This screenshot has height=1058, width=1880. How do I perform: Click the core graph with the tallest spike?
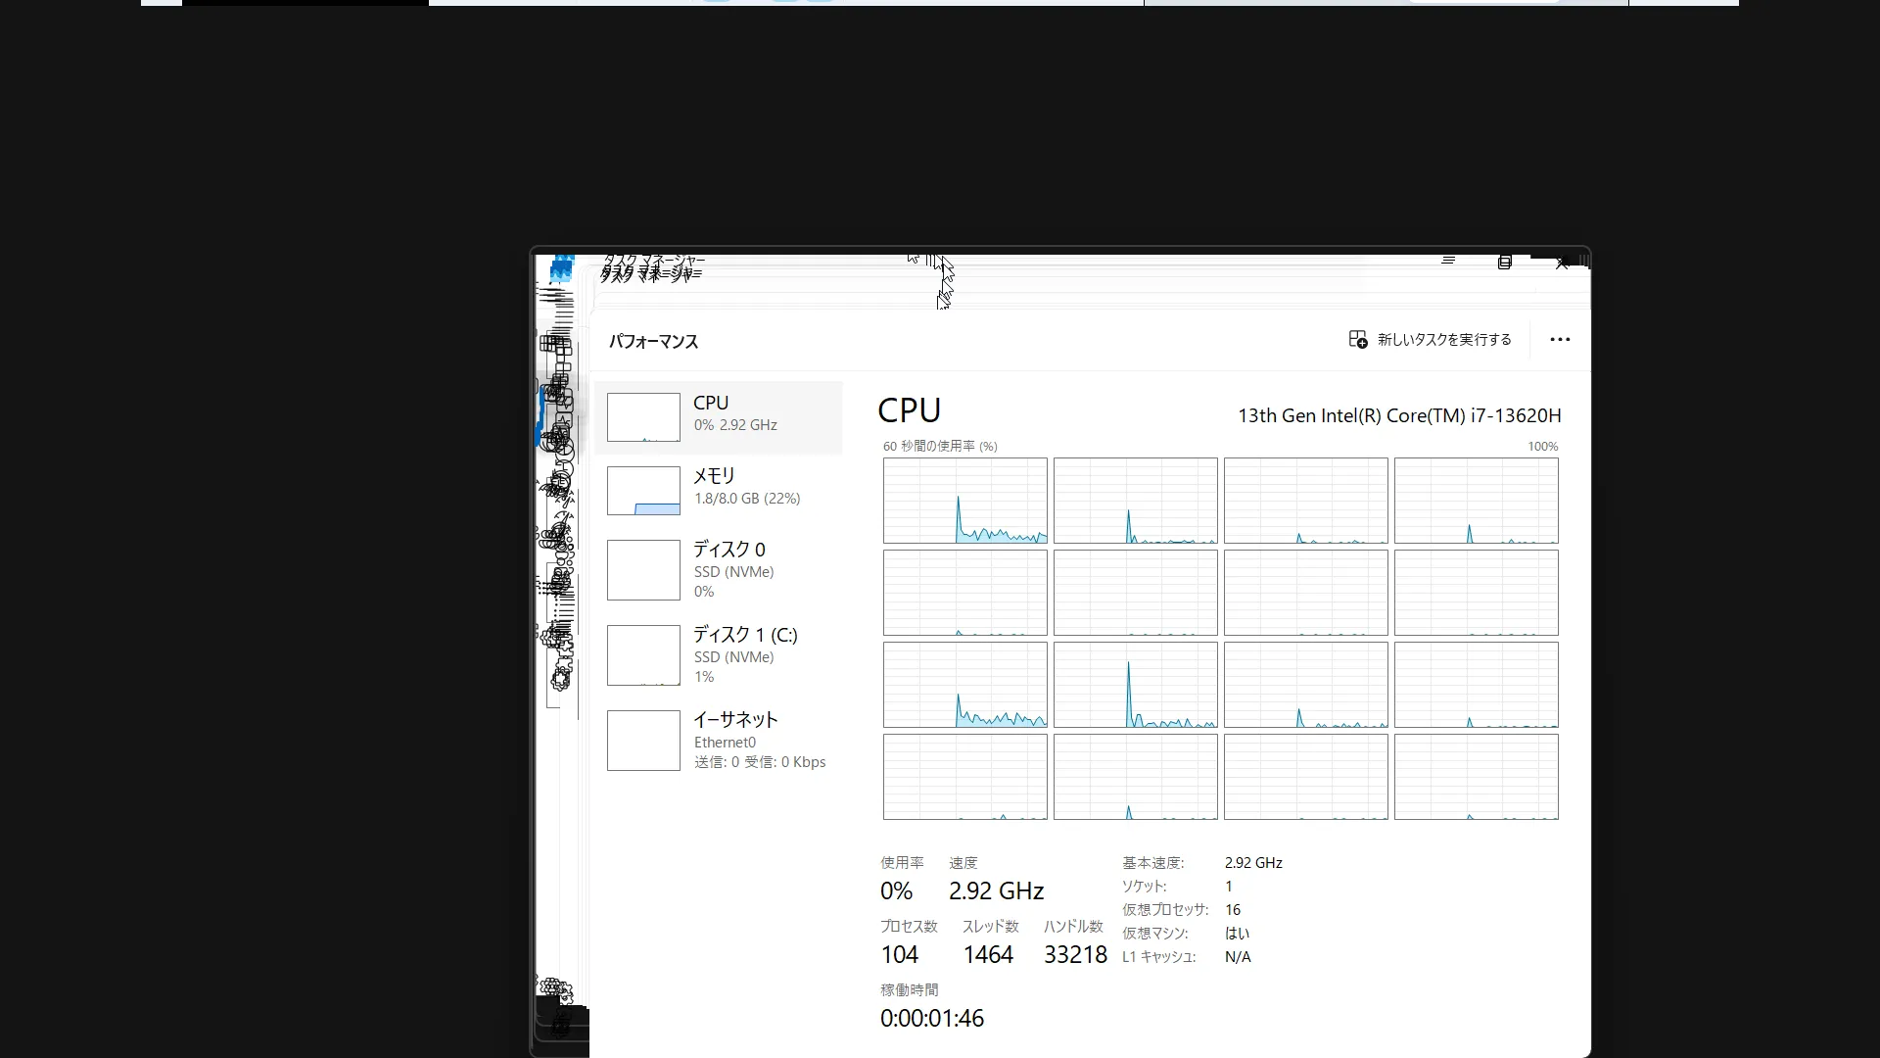tap(1136, 685)
